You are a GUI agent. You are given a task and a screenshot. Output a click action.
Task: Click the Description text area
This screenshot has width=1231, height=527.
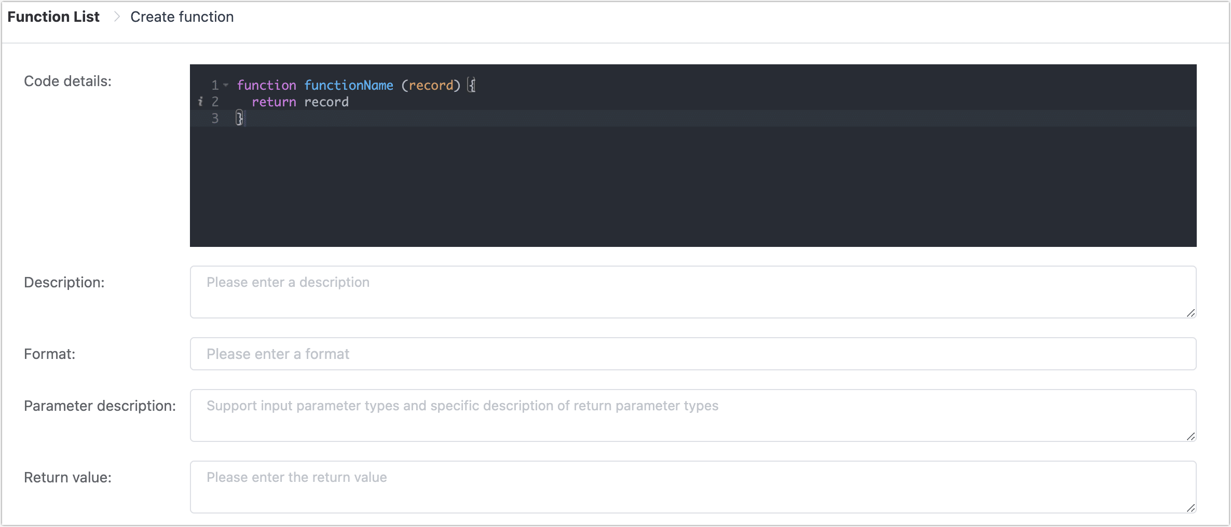click(692, 292)
